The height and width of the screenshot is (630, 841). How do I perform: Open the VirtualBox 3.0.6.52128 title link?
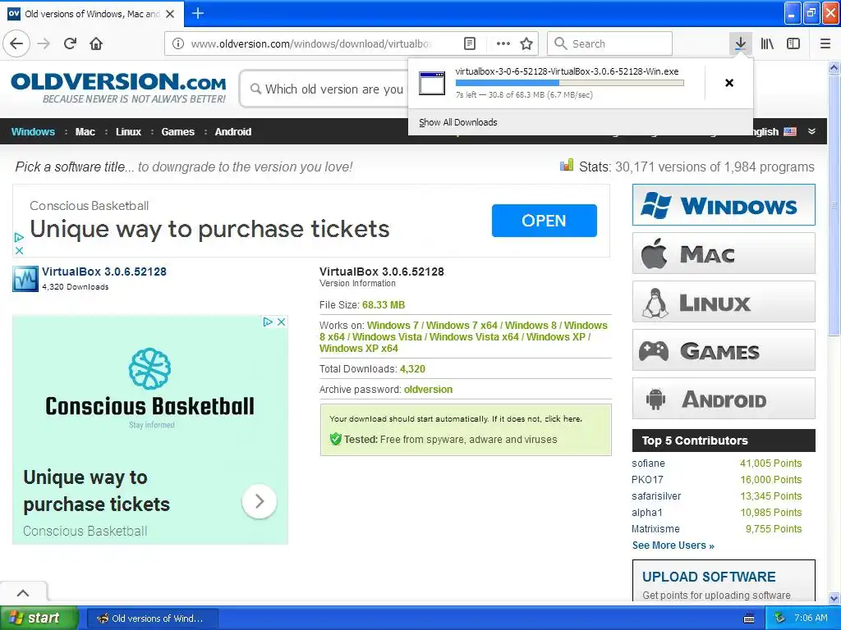[104, 272]
